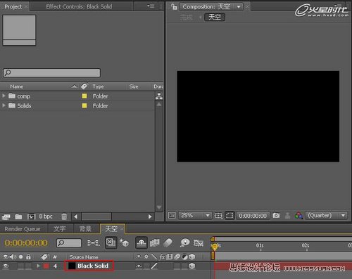This screenshot has height=279, width=352.
Task: Open the Quarter resolution dropdown
Action: coord(326,215)
